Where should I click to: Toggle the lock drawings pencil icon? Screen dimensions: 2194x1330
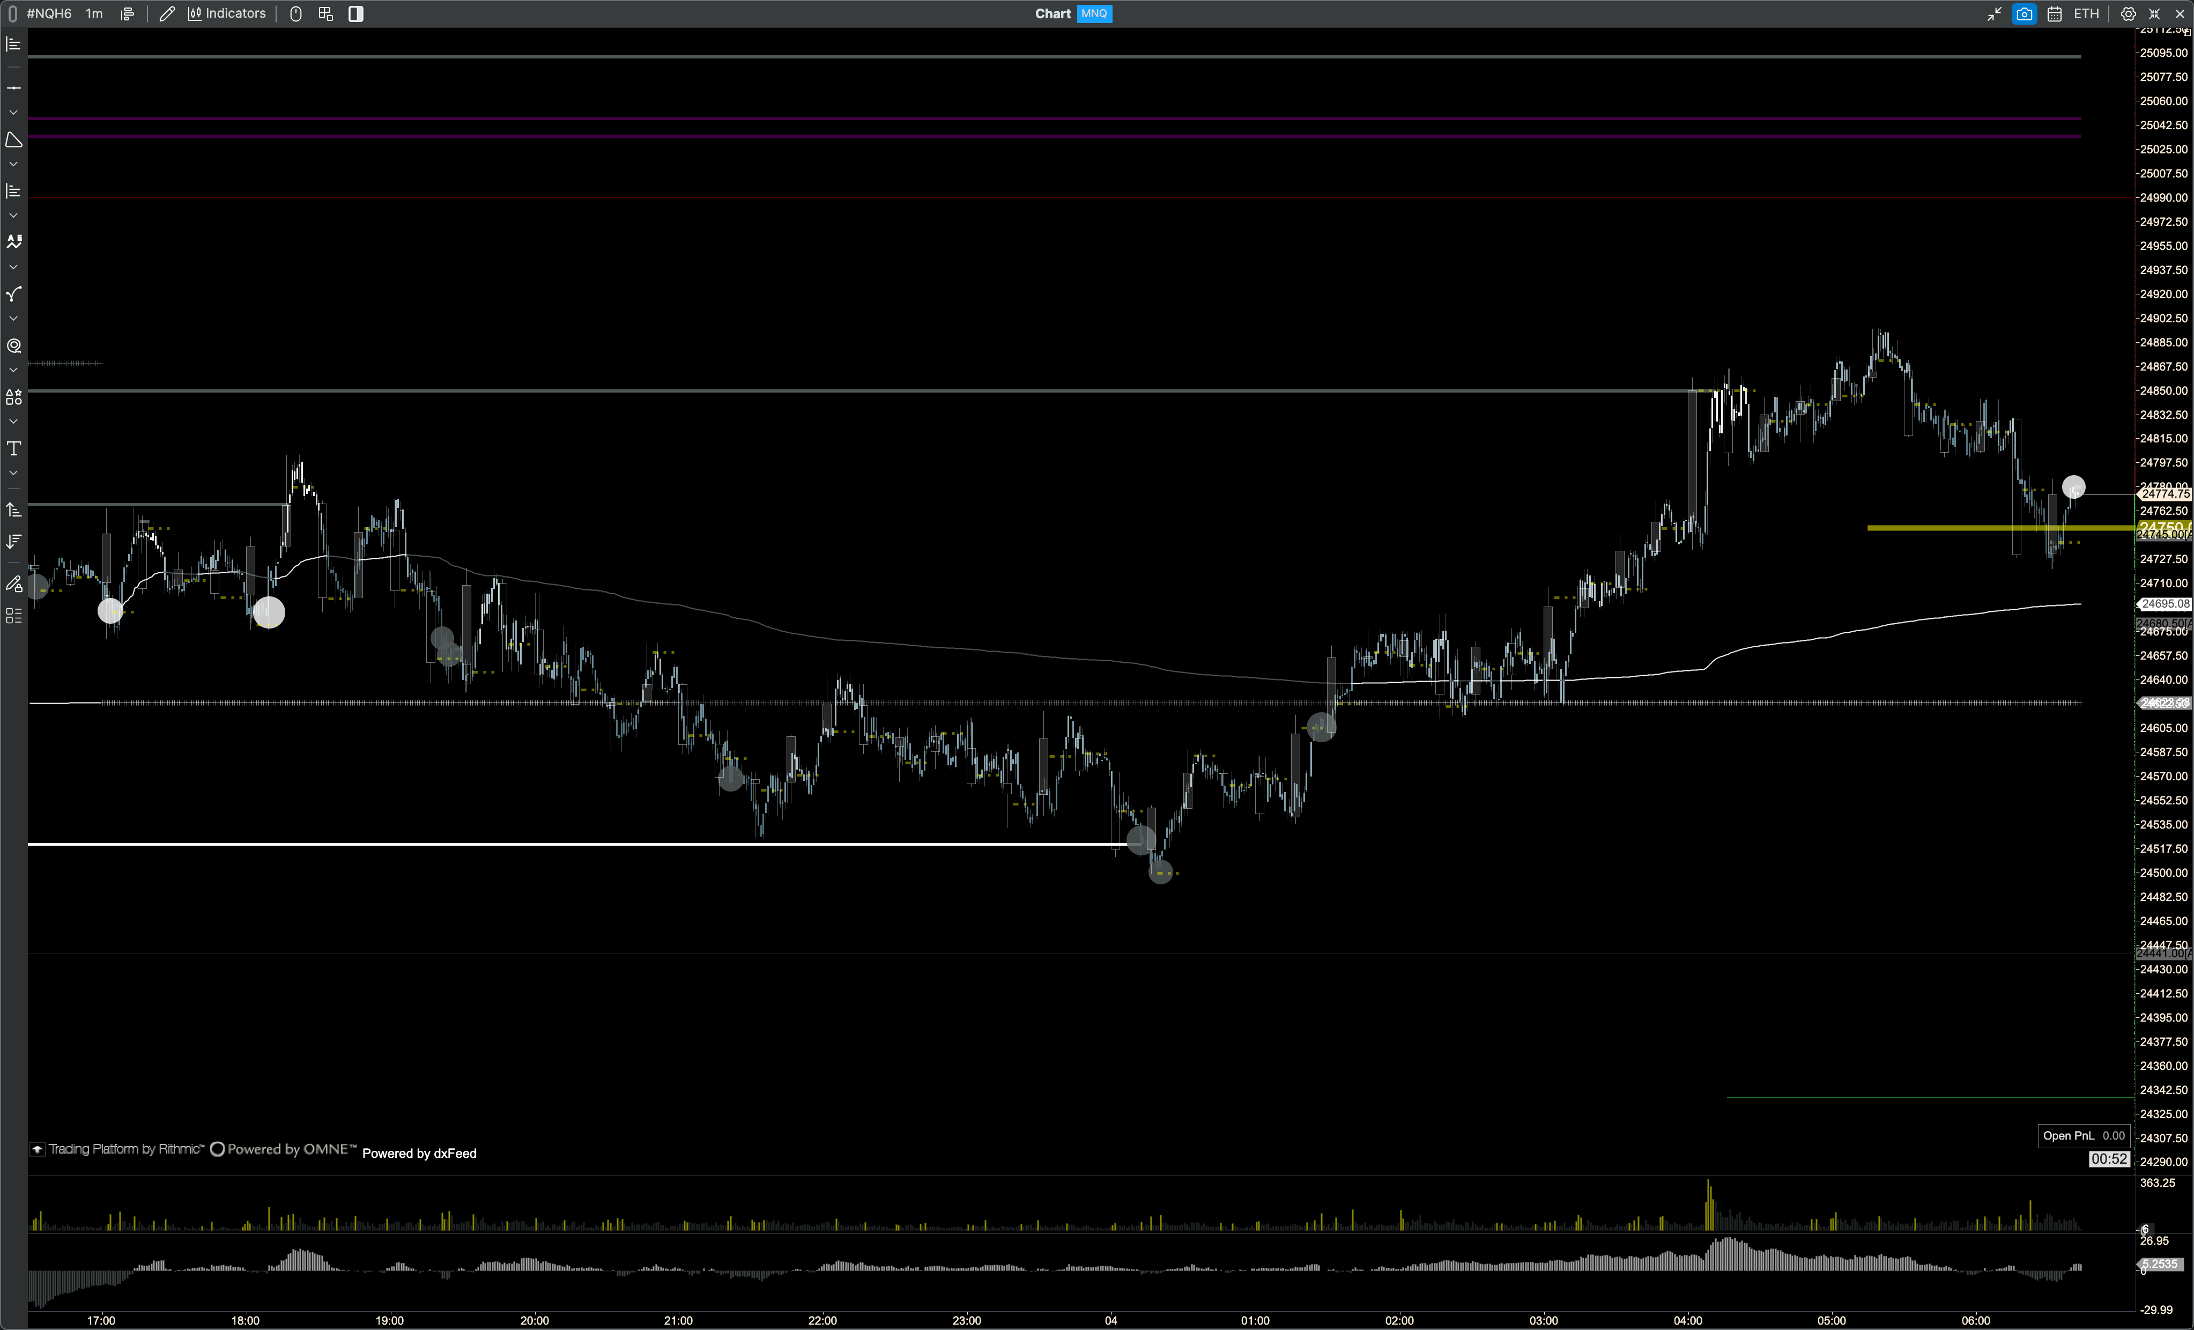point(13,585)
